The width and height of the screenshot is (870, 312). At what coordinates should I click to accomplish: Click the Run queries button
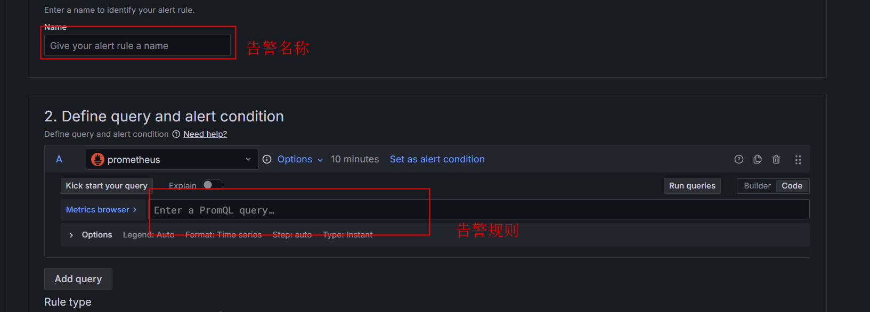point(692,185)
